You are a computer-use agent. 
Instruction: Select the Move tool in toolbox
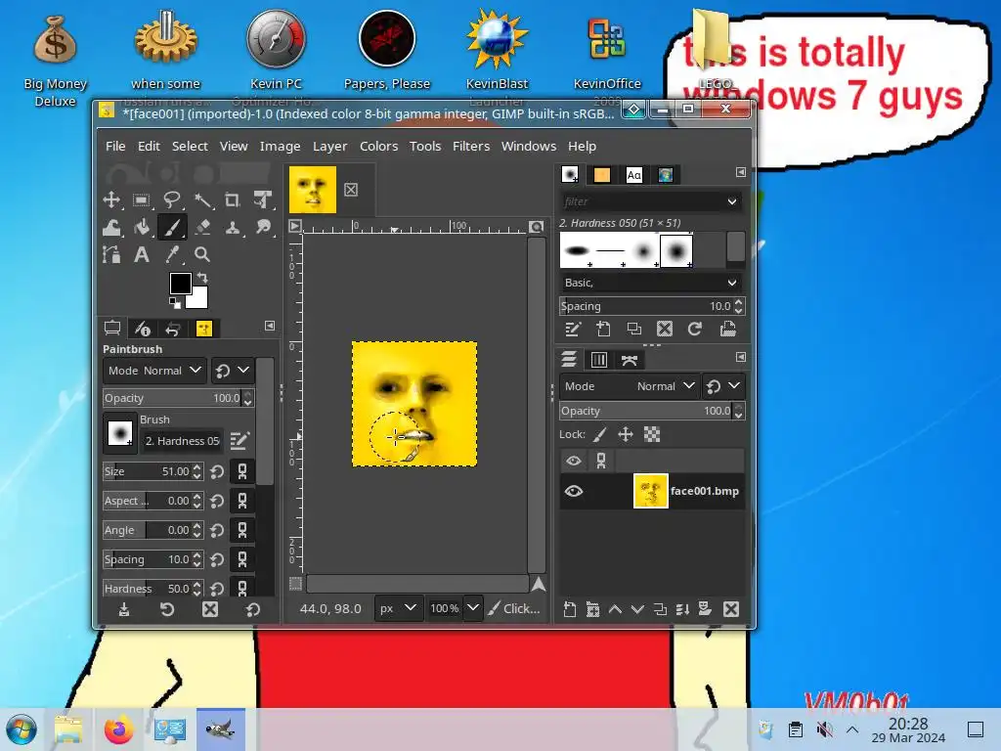[111, 199]
